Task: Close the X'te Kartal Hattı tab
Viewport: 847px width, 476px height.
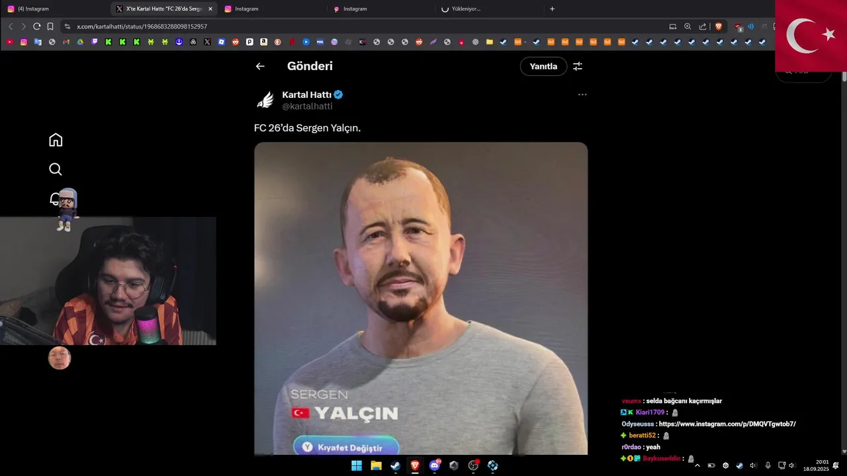Action: coord(210,9)
